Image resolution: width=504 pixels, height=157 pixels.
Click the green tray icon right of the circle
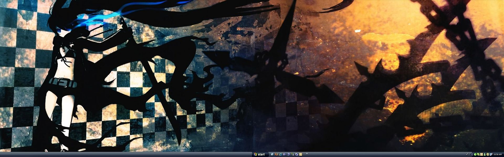478,154
